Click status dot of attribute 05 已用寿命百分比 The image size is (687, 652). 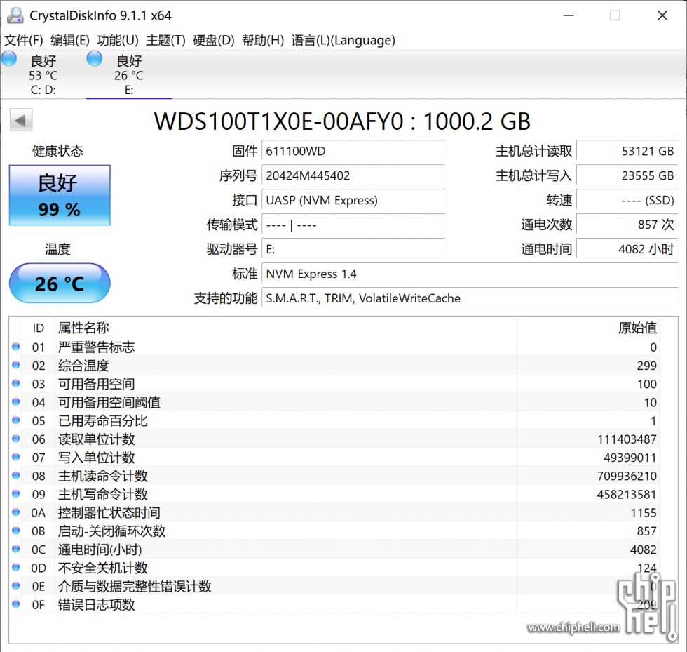point(16,420)
